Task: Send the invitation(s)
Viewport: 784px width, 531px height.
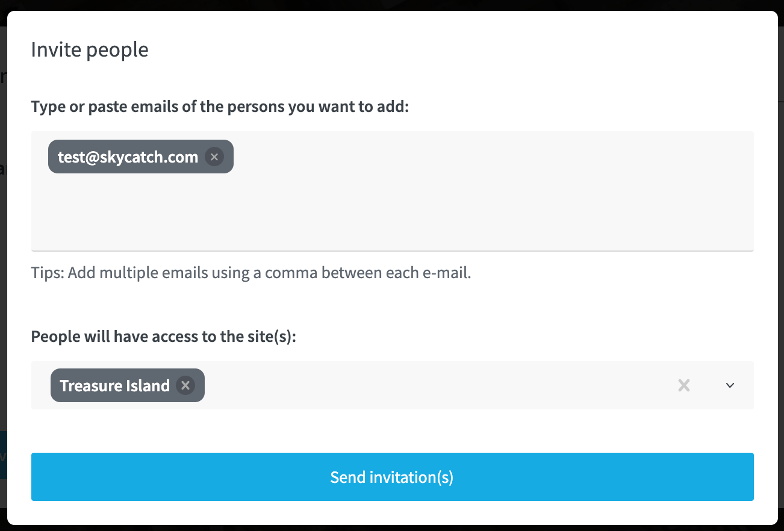Action: (393, 477)
